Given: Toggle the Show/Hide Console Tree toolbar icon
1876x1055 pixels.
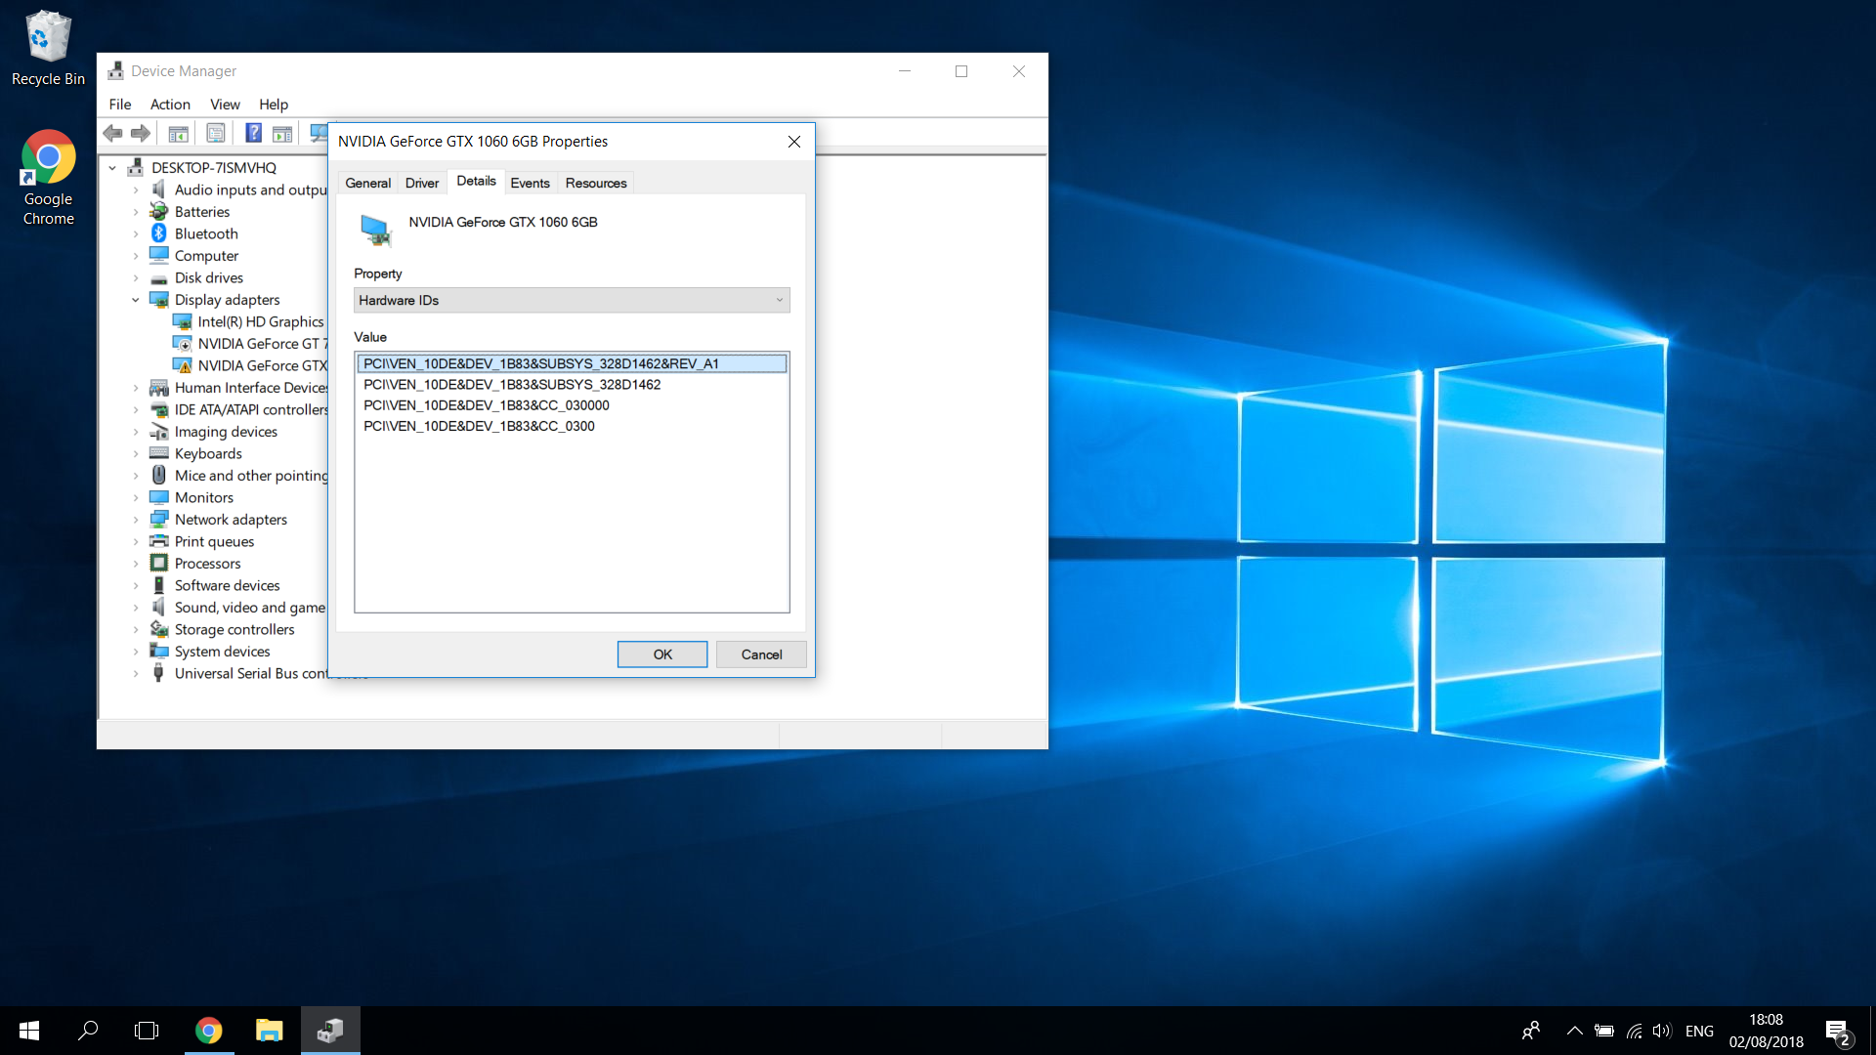Looking at the screenshot, I should click(178, 133).
